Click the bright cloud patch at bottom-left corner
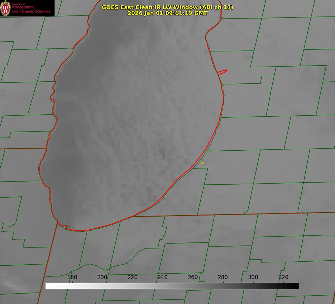This screenshot has height=304, width=335. pos(10,286)
